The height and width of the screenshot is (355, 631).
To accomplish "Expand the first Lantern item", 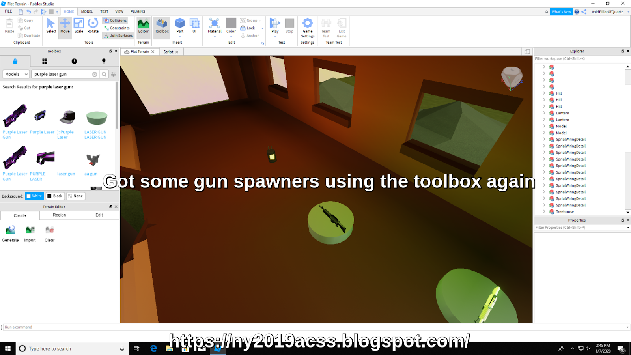I will tap(544, 113).
